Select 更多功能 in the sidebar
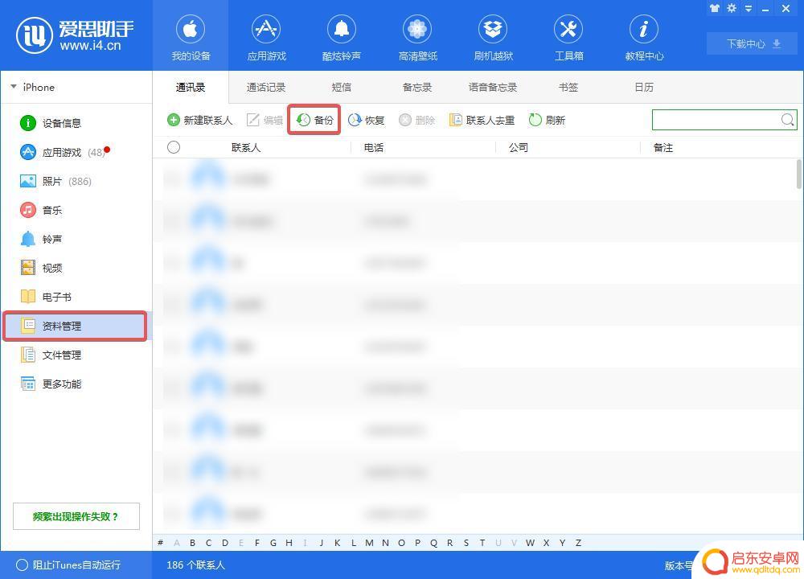 pyautogui.click(x=51, y=384)
